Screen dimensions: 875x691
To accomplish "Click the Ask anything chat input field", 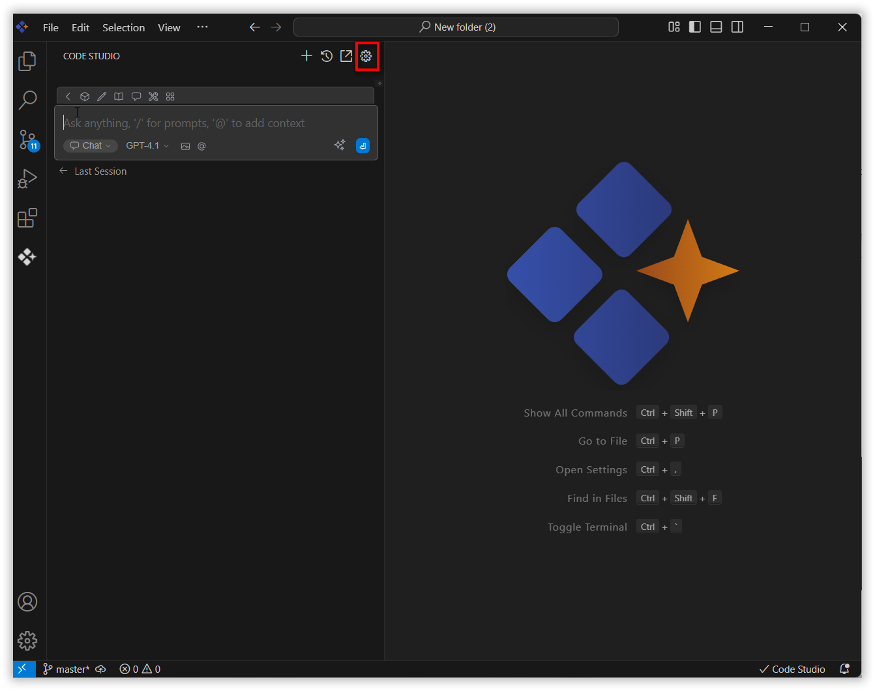I will pyautogui.click(x=216, y=123).
